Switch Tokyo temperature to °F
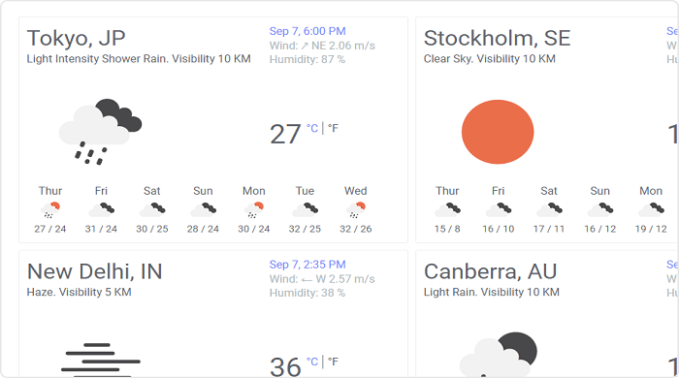The image size is (679, 378). pos(333,129)
